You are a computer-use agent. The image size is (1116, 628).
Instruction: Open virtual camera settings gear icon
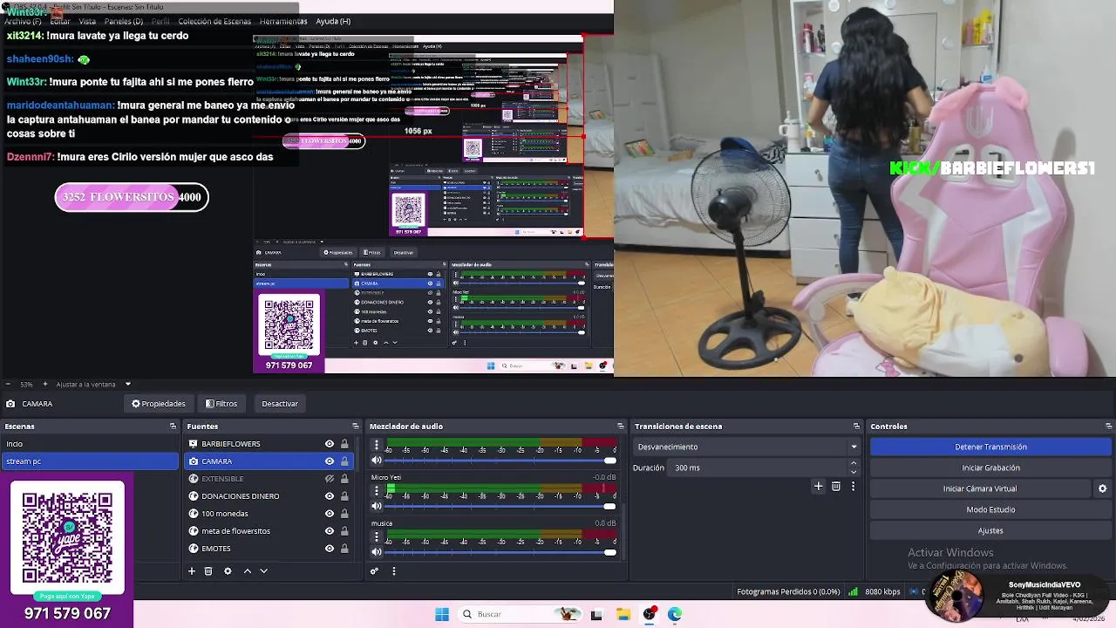coord(1102,488)
